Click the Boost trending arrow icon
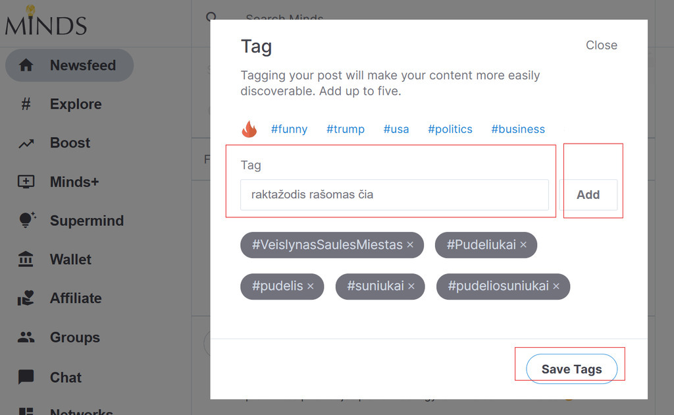The image size is (674, 415). point(26,143)
